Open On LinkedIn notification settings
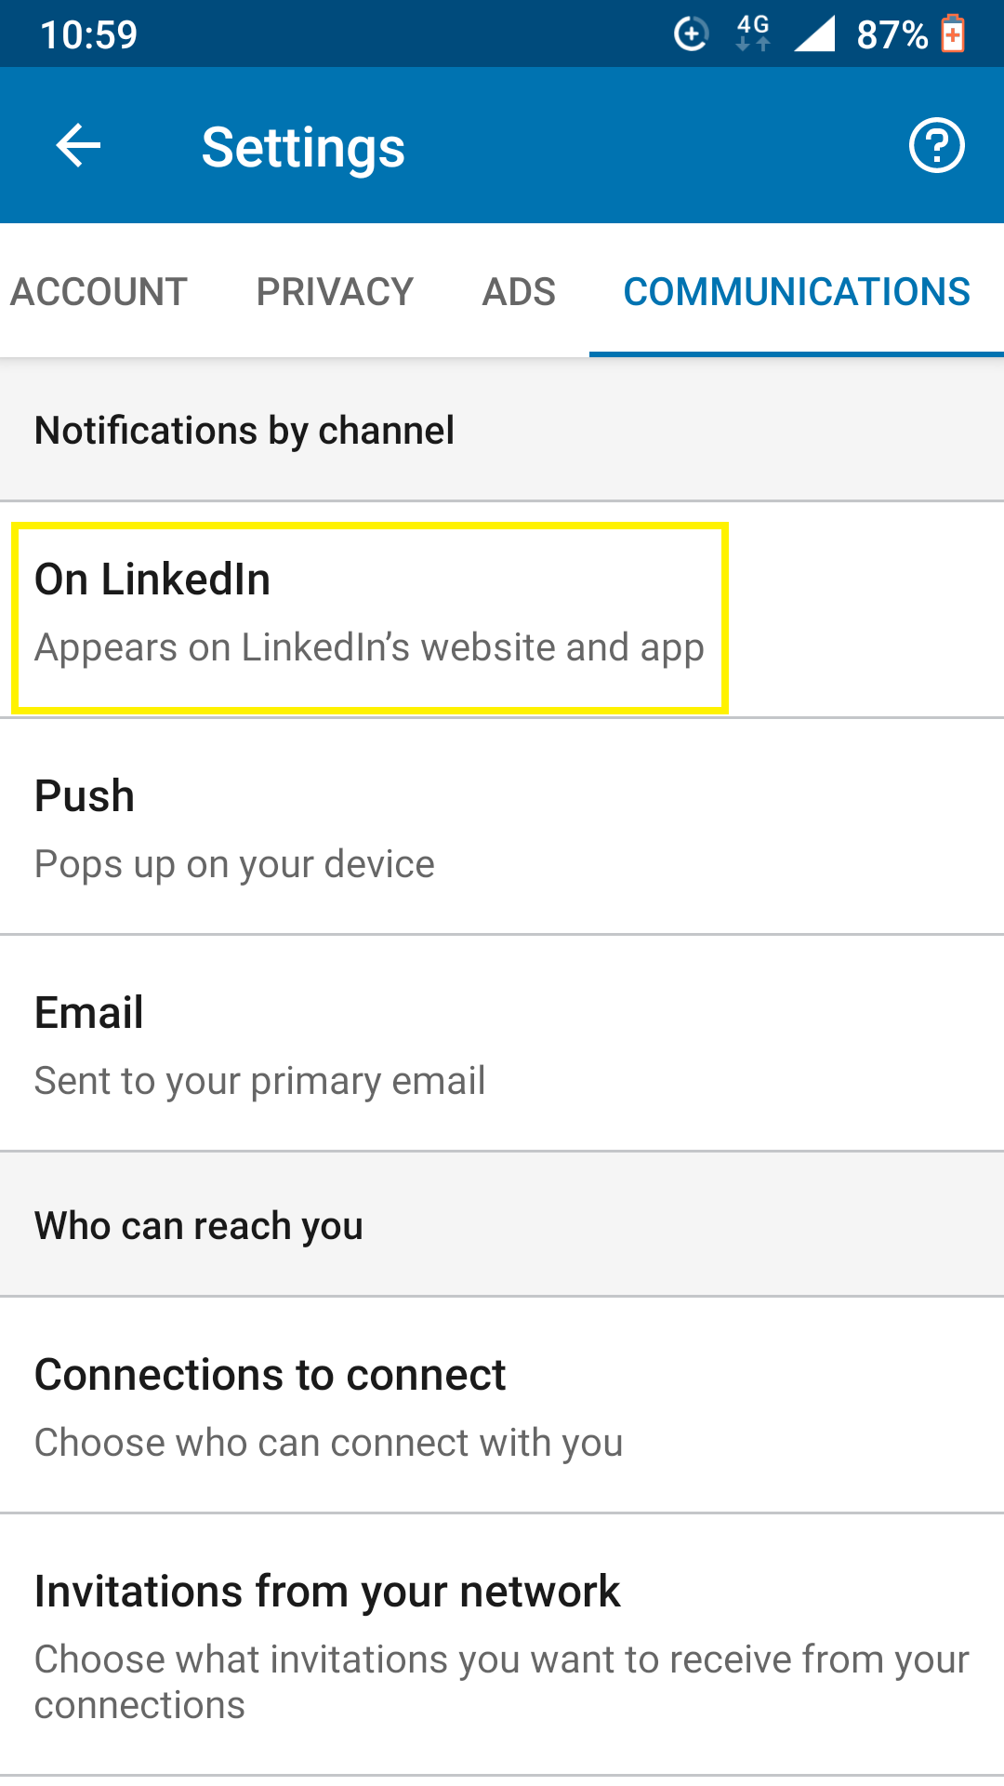The width and height of the screenshot is (1004, 1786). pyautogui.click(x=502, y=610)
